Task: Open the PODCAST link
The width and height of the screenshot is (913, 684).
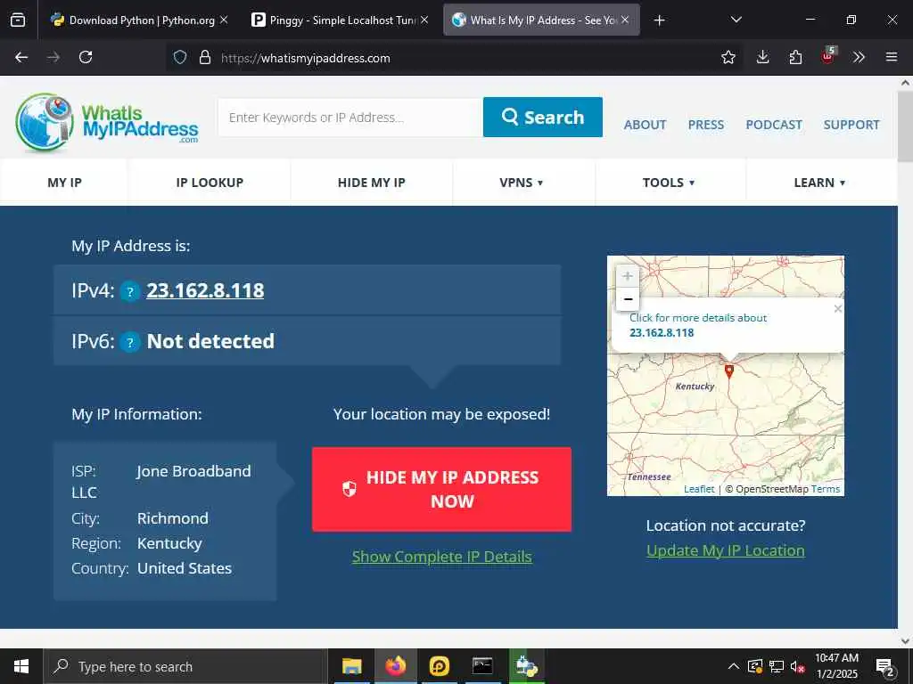Action: coord(774,125)
